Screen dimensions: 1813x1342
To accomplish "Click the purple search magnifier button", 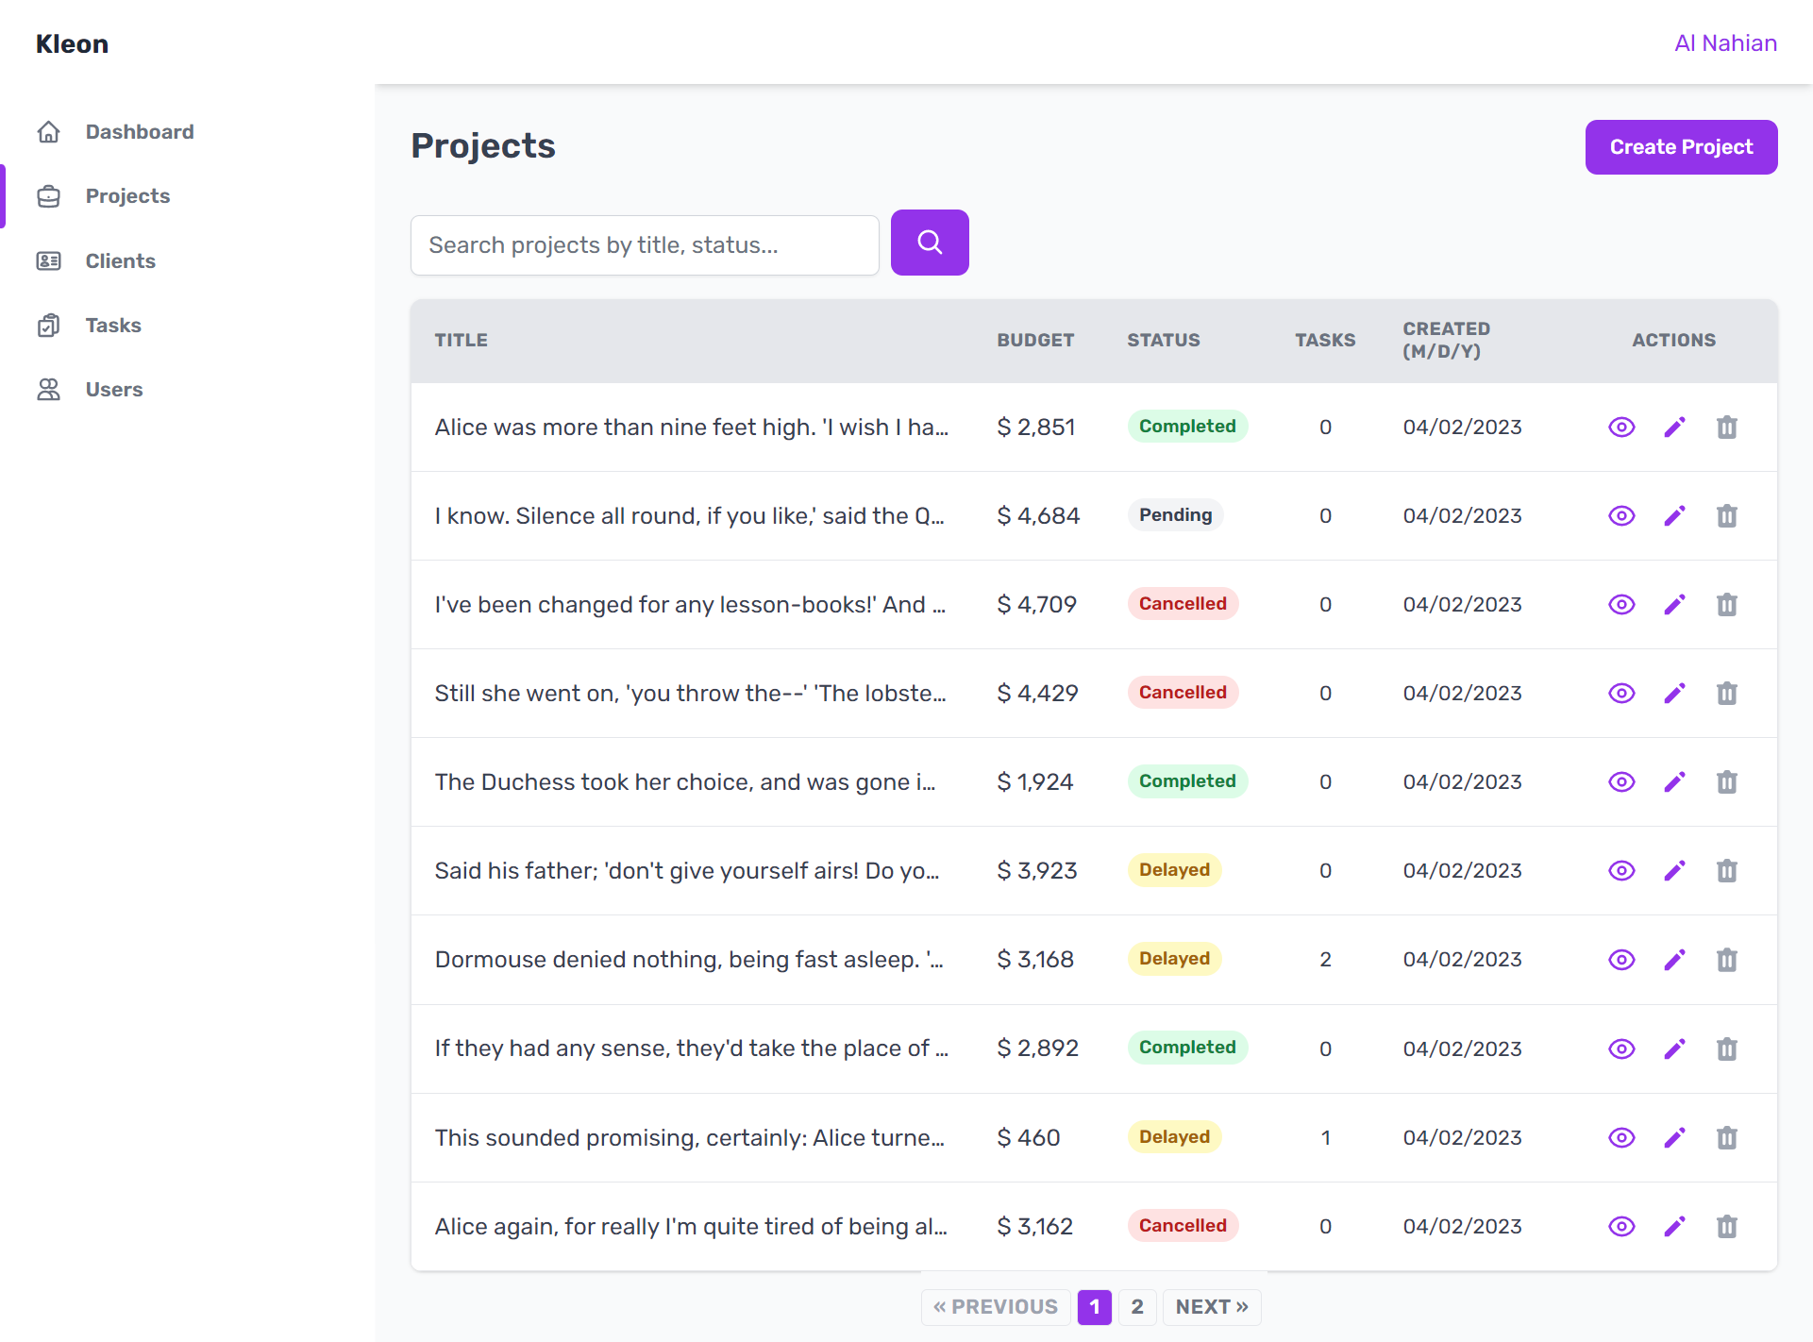I will coord(929,243).
